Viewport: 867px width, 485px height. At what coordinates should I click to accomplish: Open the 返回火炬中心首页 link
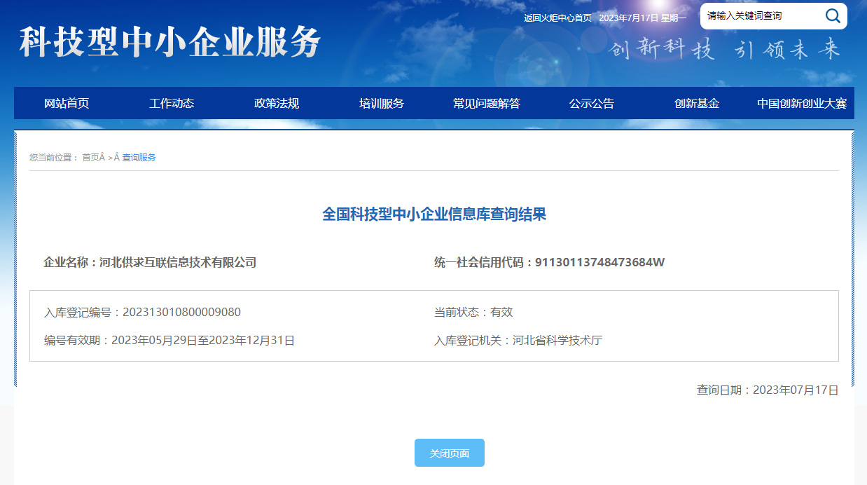tap(557, 18)
